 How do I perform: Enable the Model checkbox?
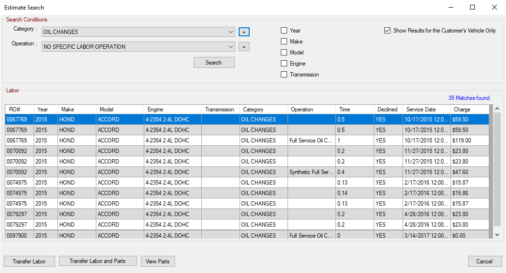[x=284, y=52]
